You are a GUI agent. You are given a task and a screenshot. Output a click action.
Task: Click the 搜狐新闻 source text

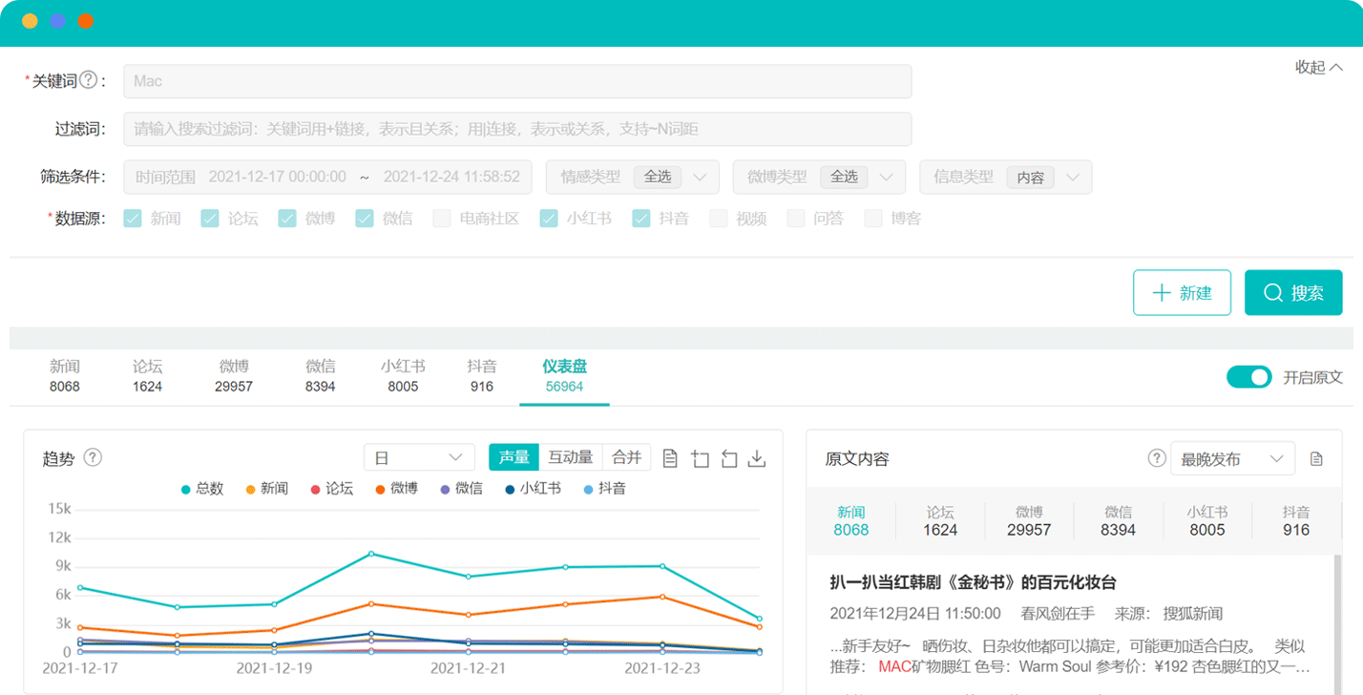pos(1191,613)
